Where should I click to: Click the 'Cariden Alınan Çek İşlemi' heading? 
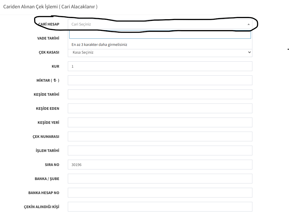pos(50,7)
